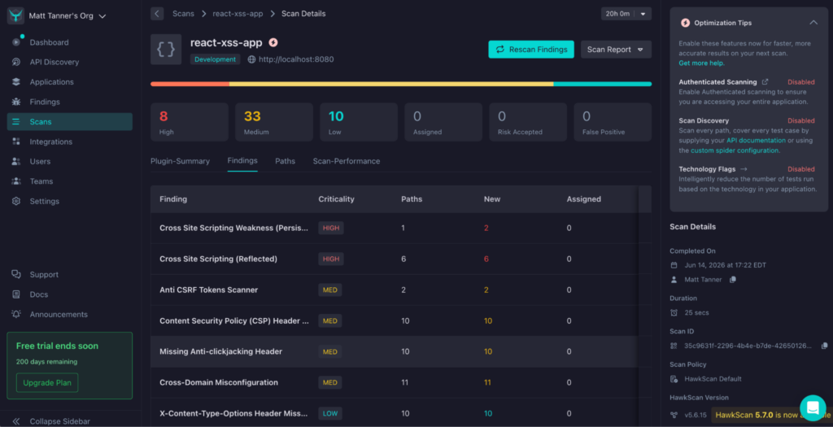Open the 20h 0m time dropdown
The width and height of the screenshot is (833, 427).
click(626, 14)
